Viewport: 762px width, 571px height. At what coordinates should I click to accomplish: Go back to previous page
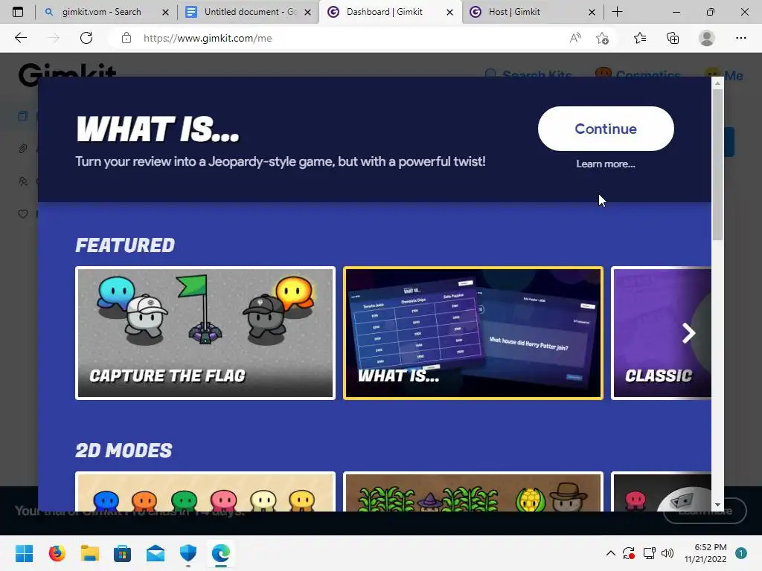coord(20,38)
